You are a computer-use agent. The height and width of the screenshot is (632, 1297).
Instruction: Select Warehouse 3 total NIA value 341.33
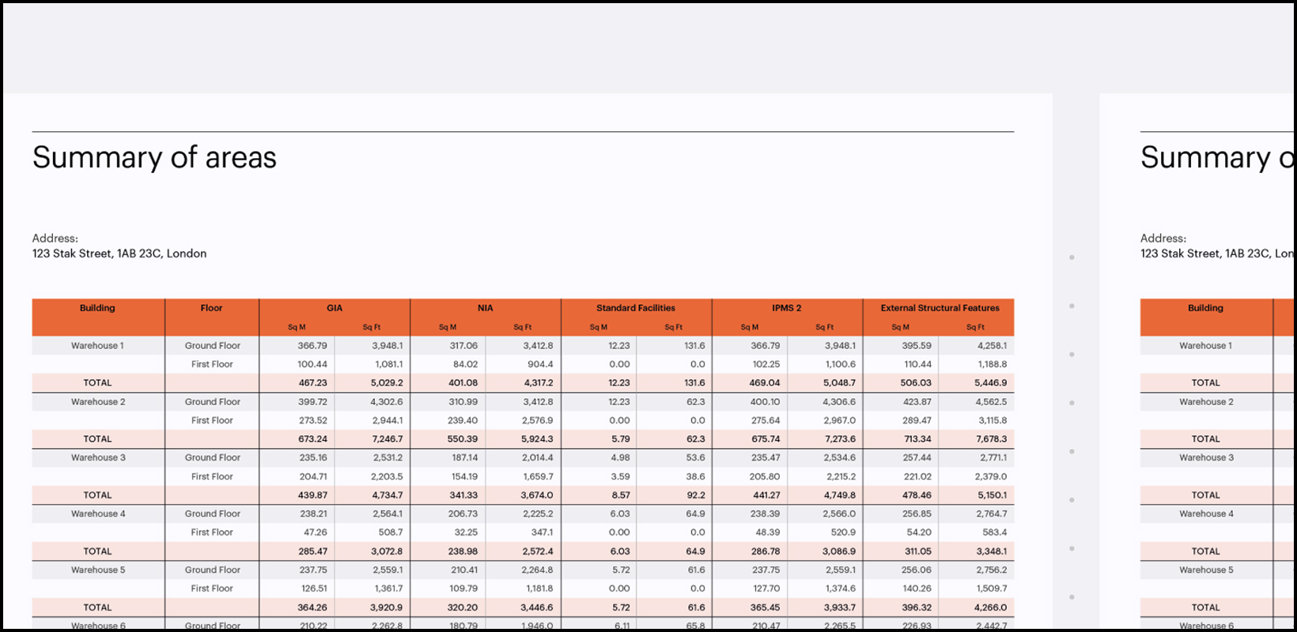(x=463, y=495)
